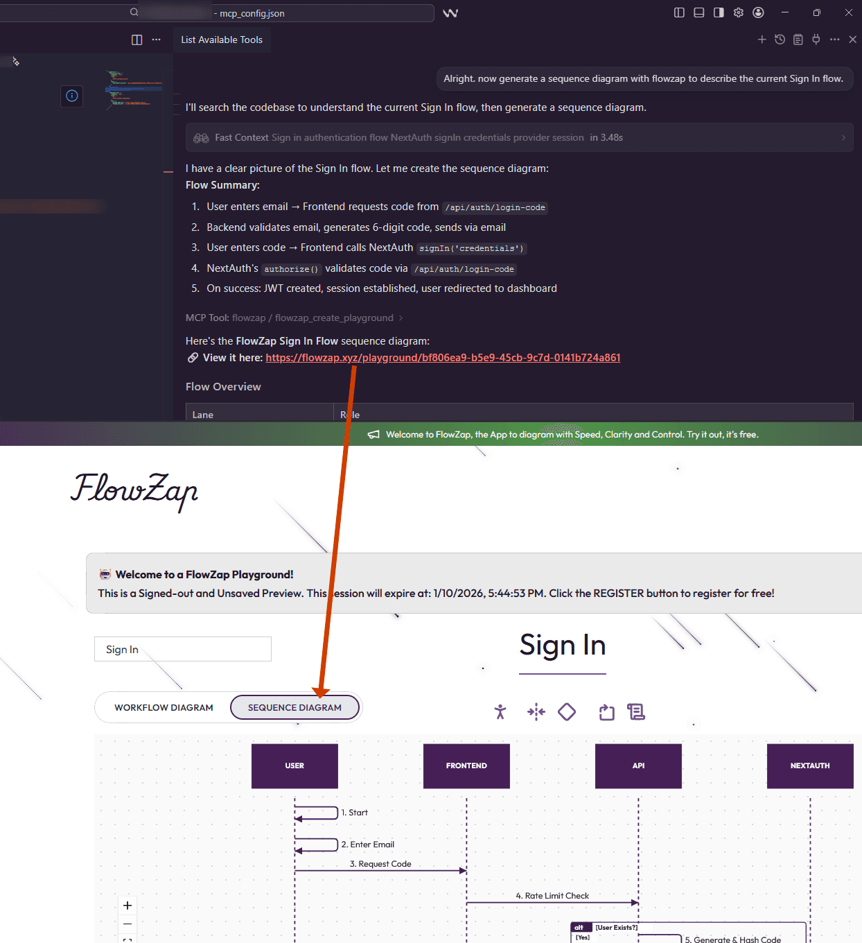Open the chat history icon
The image size is (862, 943).
780,40
